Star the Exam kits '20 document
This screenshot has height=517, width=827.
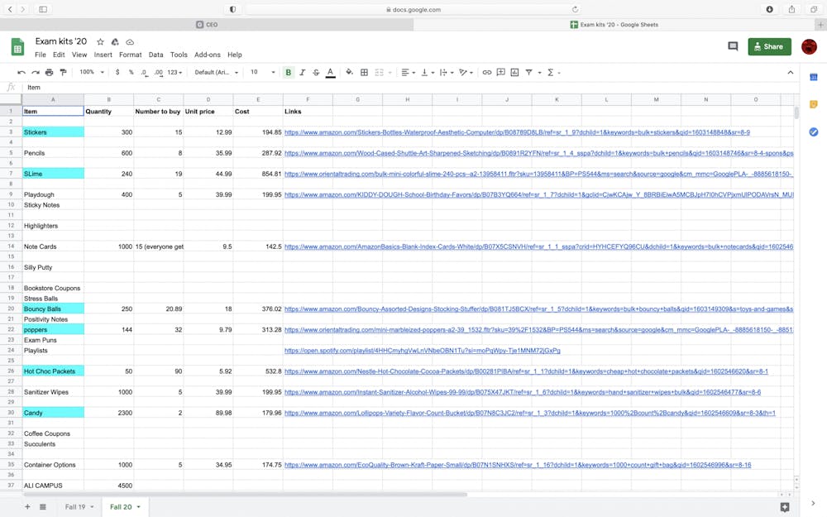[x=100, y=42]
